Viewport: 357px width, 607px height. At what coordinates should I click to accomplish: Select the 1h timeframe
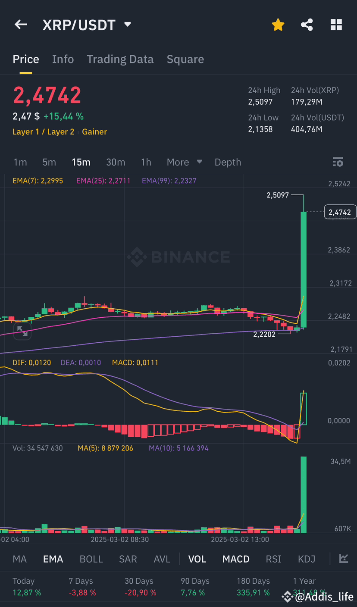(146, 162)
